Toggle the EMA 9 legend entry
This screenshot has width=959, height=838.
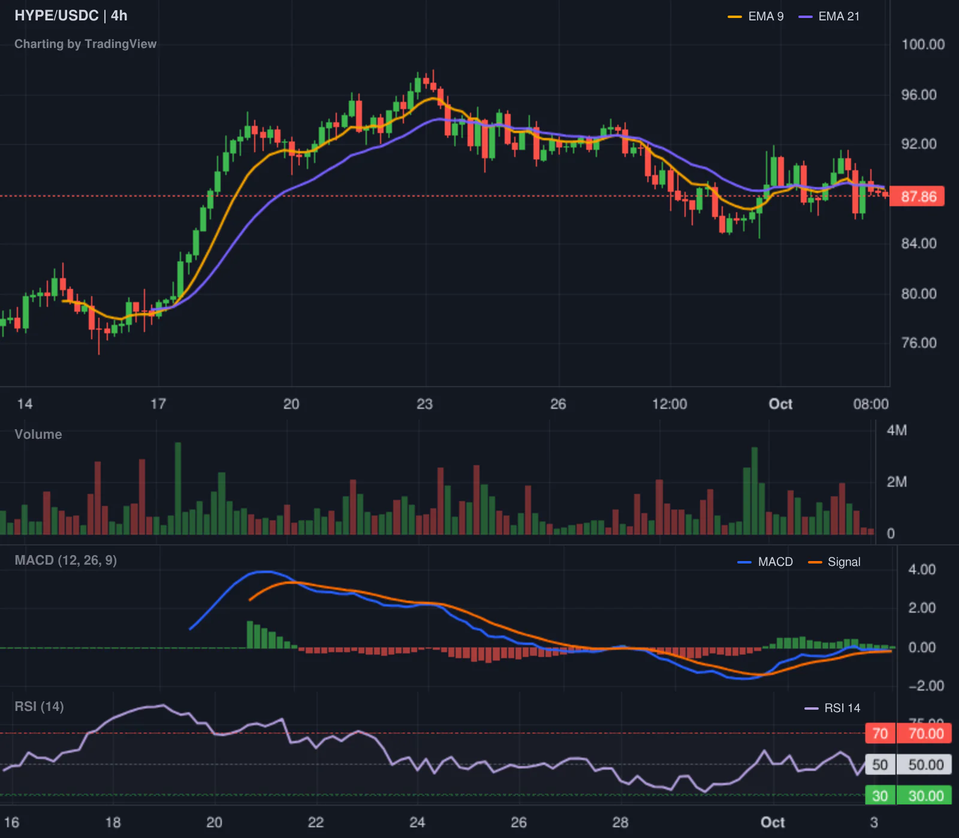click(x=755, y=17)
